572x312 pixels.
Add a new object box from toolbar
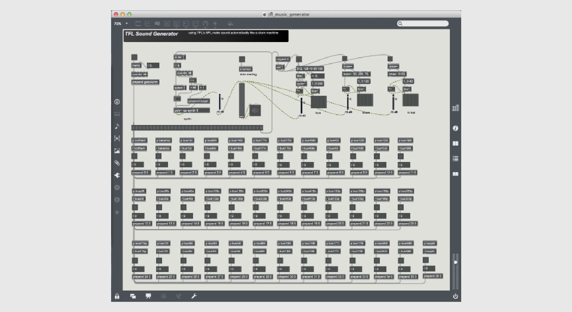click(138, 24)
